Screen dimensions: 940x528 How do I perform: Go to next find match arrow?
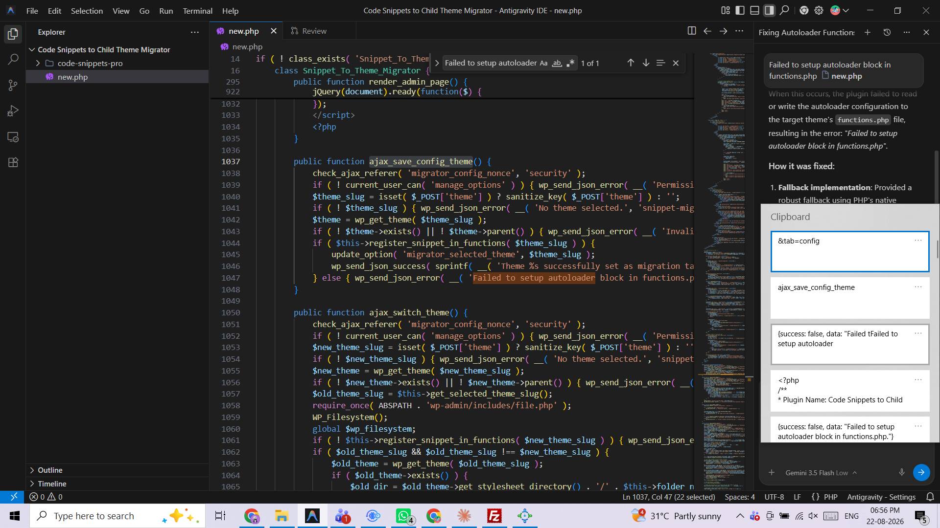pyautogui.click(x=646, y=63)
